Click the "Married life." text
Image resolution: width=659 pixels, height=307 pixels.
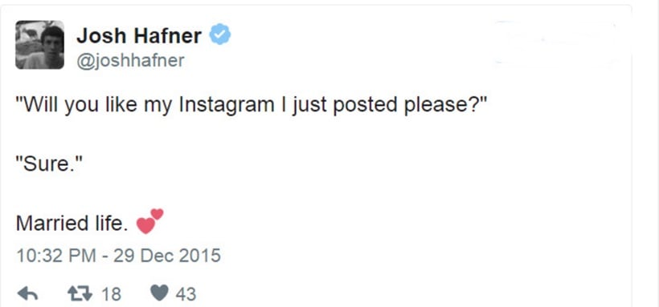point(72,223)
